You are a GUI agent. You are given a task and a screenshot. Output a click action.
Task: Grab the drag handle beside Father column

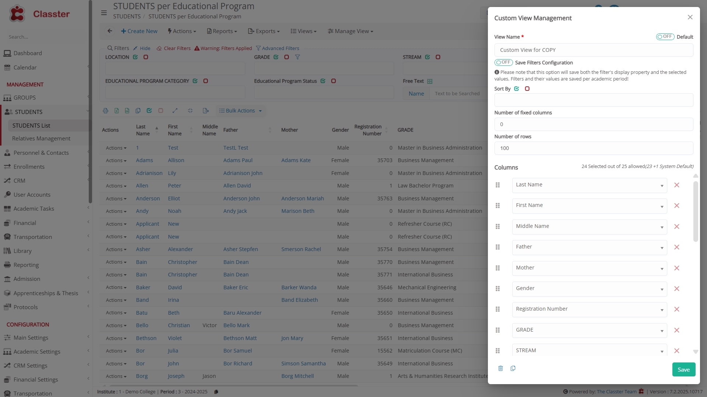click(497, 247)
